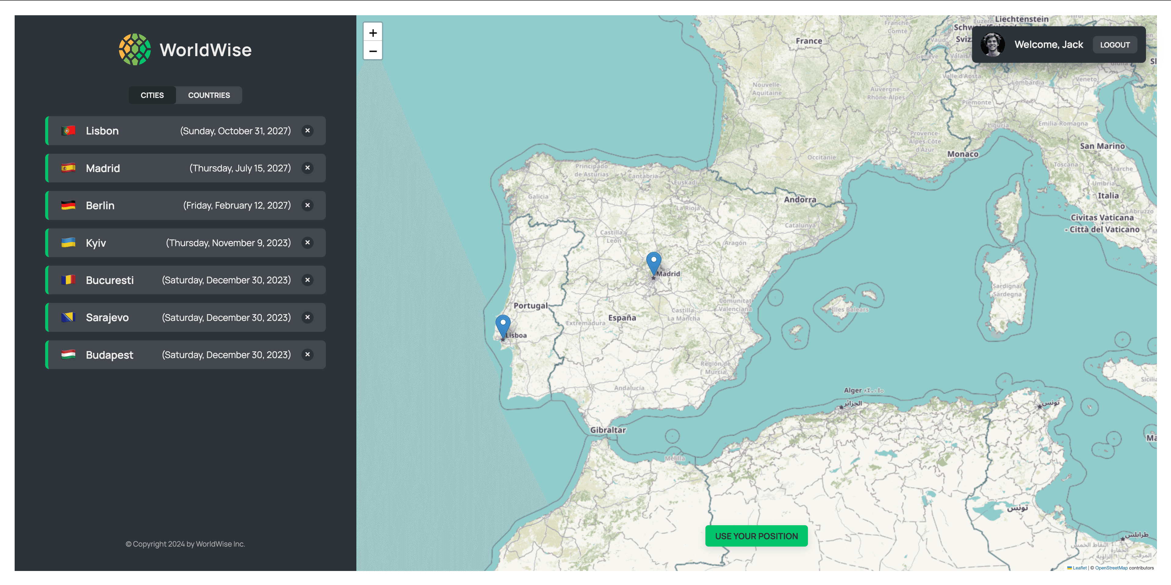Click the Madrid map pin marker
Viewport: 1171px width, 585px height.
click(654, 262)
